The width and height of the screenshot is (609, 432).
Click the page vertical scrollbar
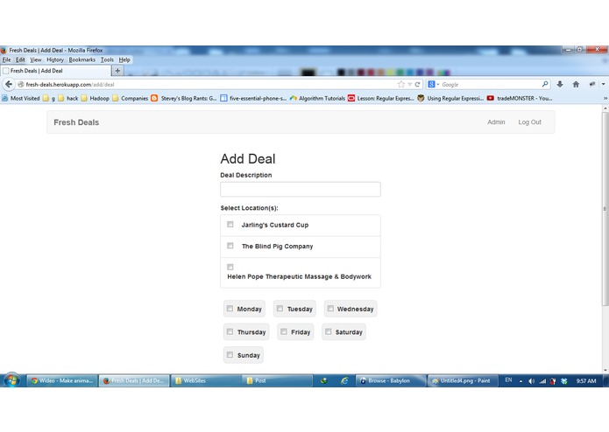tap(605, 208)
